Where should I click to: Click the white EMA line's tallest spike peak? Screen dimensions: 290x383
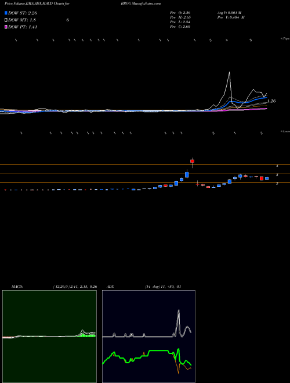229,72
